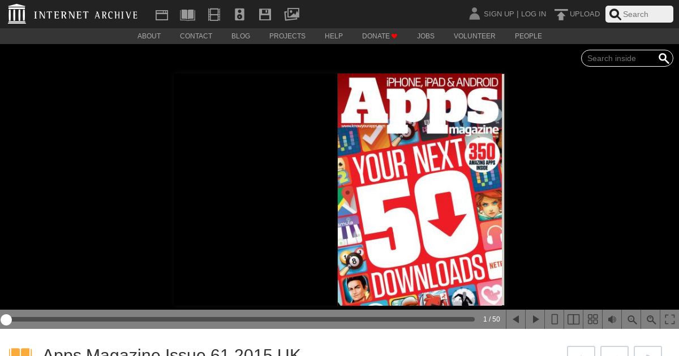Screen dimensions: 679x356
Task: Open the Software floppy disk icon
Action: pos(265,15)
